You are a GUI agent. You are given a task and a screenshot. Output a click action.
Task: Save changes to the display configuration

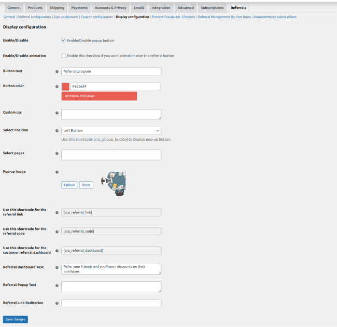16,319
